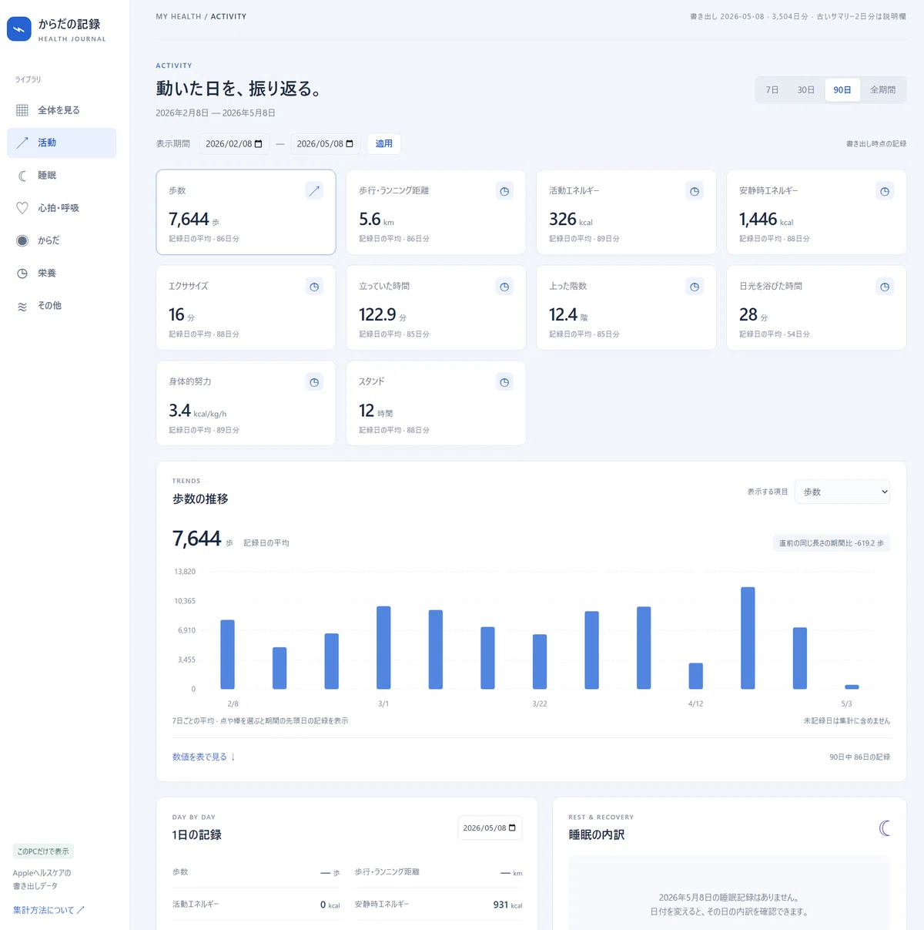The height and width of the screenshot is (930, 924).
Task: Click the moon icon beside 睡眠
Action: pos(22,176)
